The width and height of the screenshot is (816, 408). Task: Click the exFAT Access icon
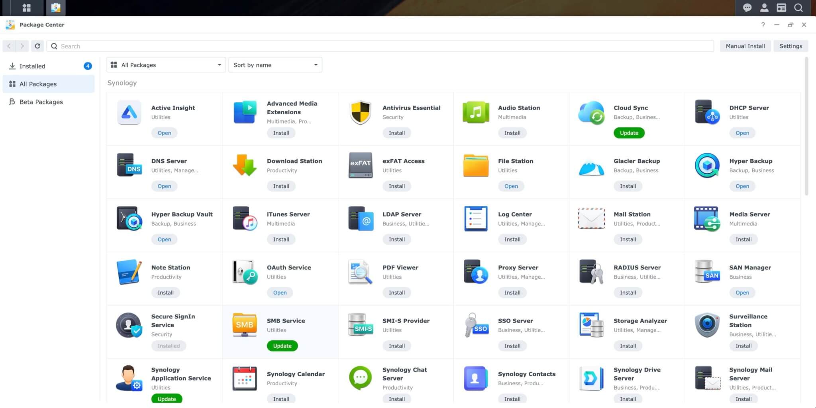coord(360,165)
